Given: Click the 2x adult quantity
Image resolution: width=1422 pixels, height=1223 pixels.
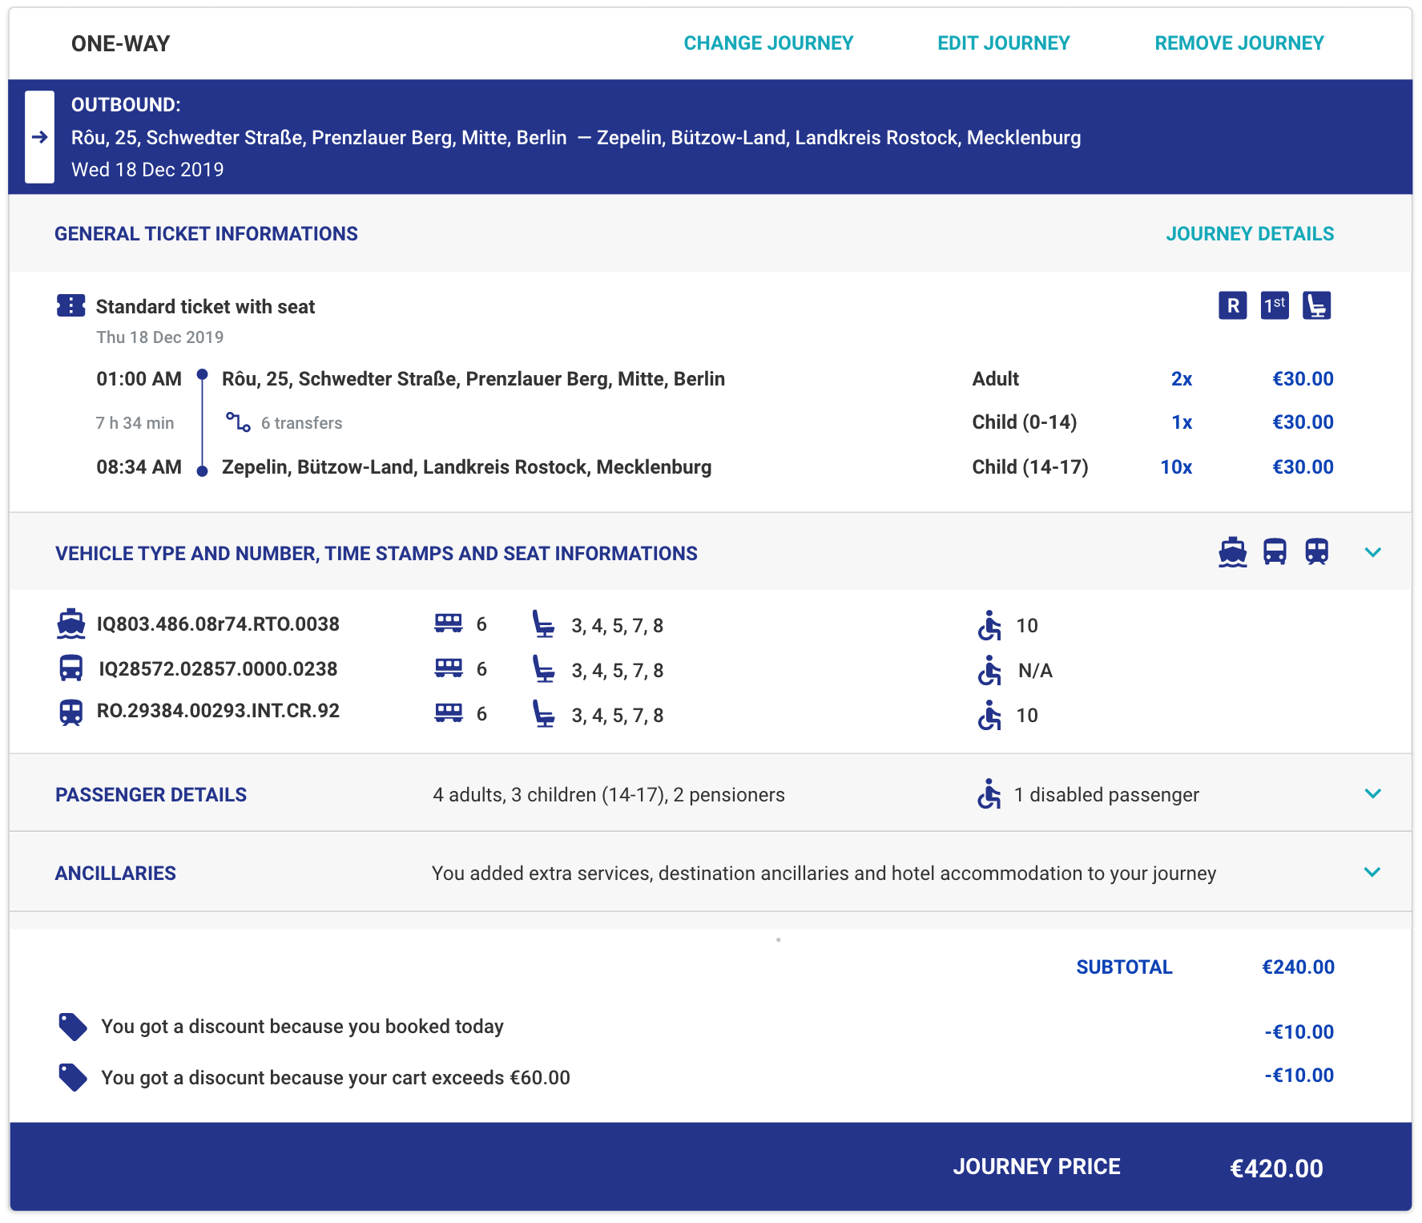Looking at the screenshot, I should pyautogui.click(x=1182, y=379).
